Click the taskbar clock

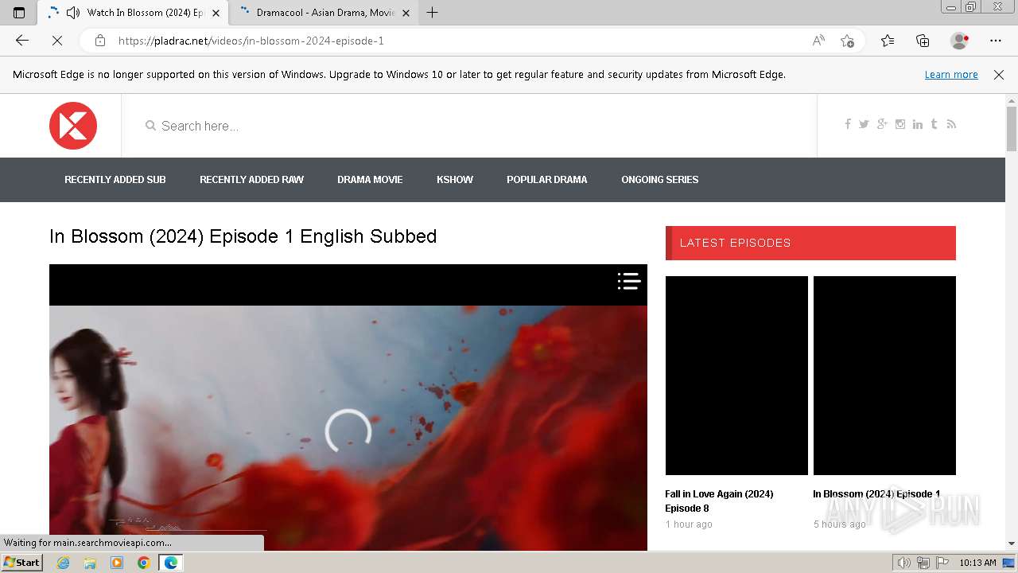pyautogui.click(x=977, y=563)
